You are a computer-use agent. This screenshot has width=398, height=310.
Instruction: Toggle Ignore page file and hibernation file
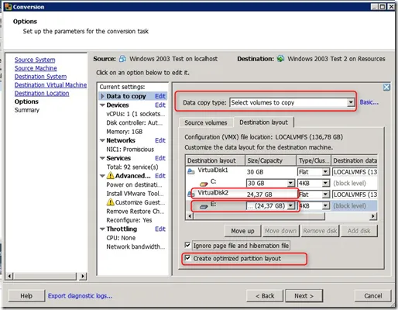[187, 245]
